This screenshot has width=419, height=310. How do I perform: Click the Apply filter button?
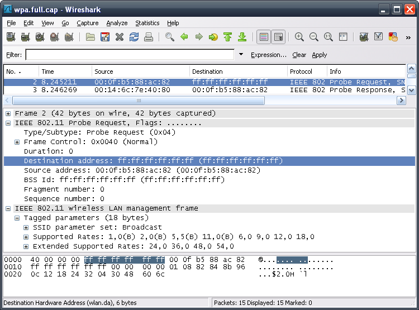click(320, 55)
